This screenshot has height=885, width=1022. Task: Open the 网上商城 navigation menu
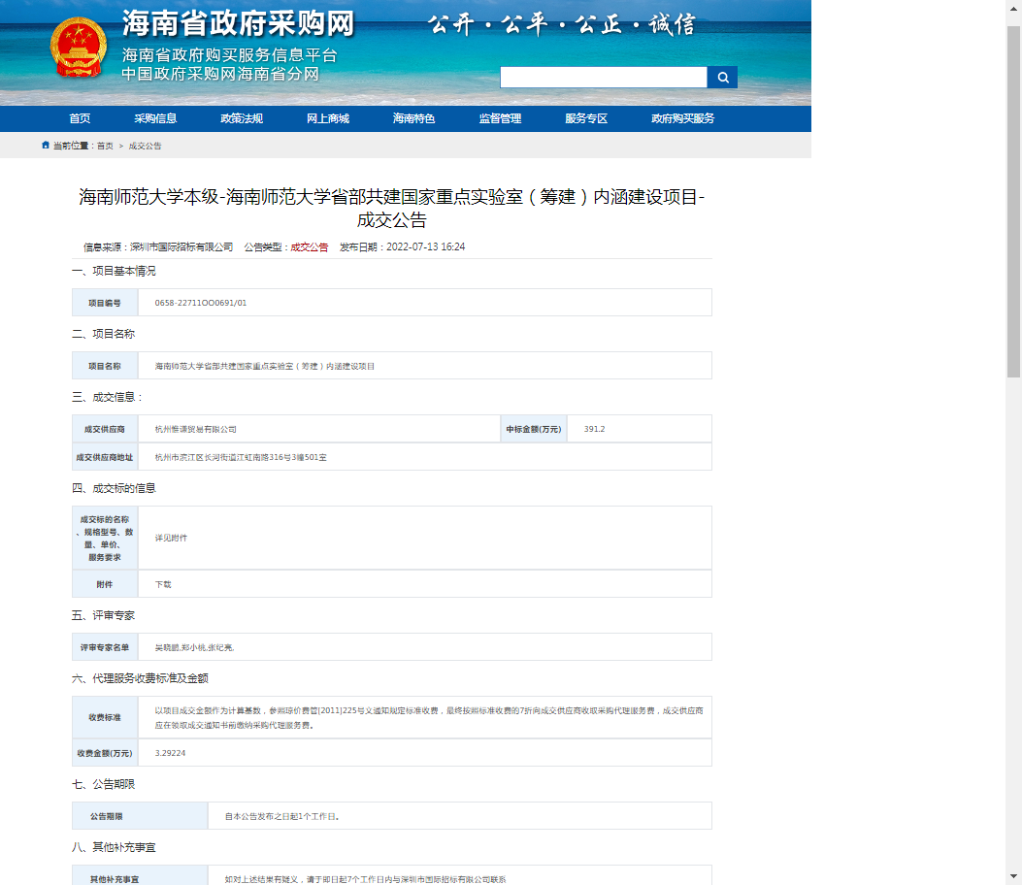pyautogui.click(x=328, y=118)
